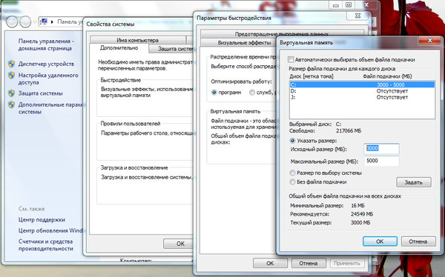
Task: Select drive J: row in paging list
Action: tap(362, 97)
